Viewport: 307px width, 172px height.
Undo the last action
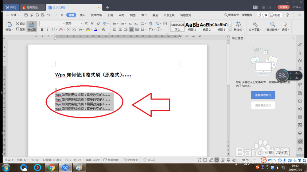click(x=49, y=15)
